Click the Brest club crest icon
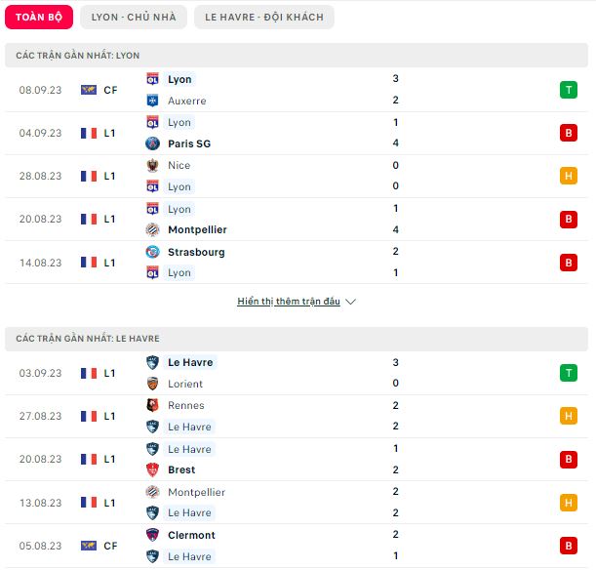Image resolution: width=596 pixels, height=570 pixels. pos(152,470)
